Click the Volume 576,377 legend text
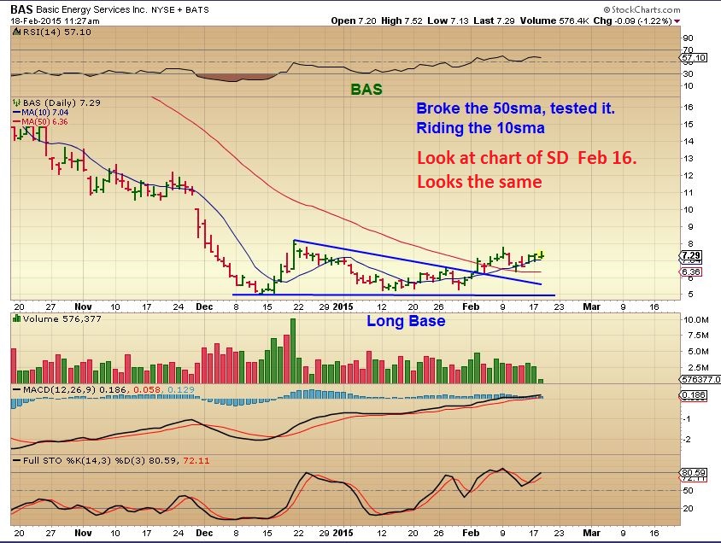This screenshot has width=721, height=543. point(62,318)
